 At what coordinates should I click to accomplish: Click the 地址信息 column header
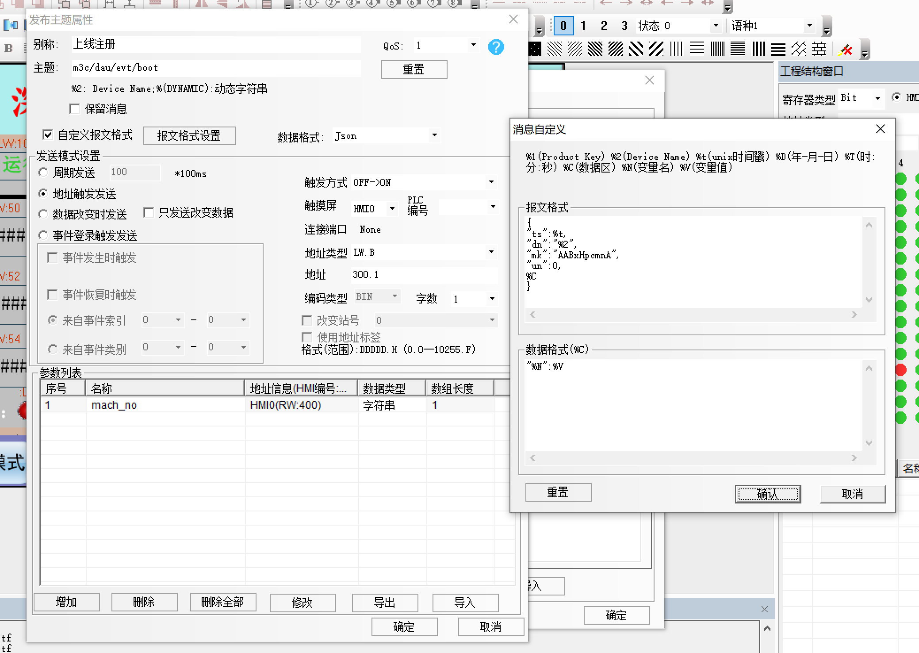coord(301,388)
